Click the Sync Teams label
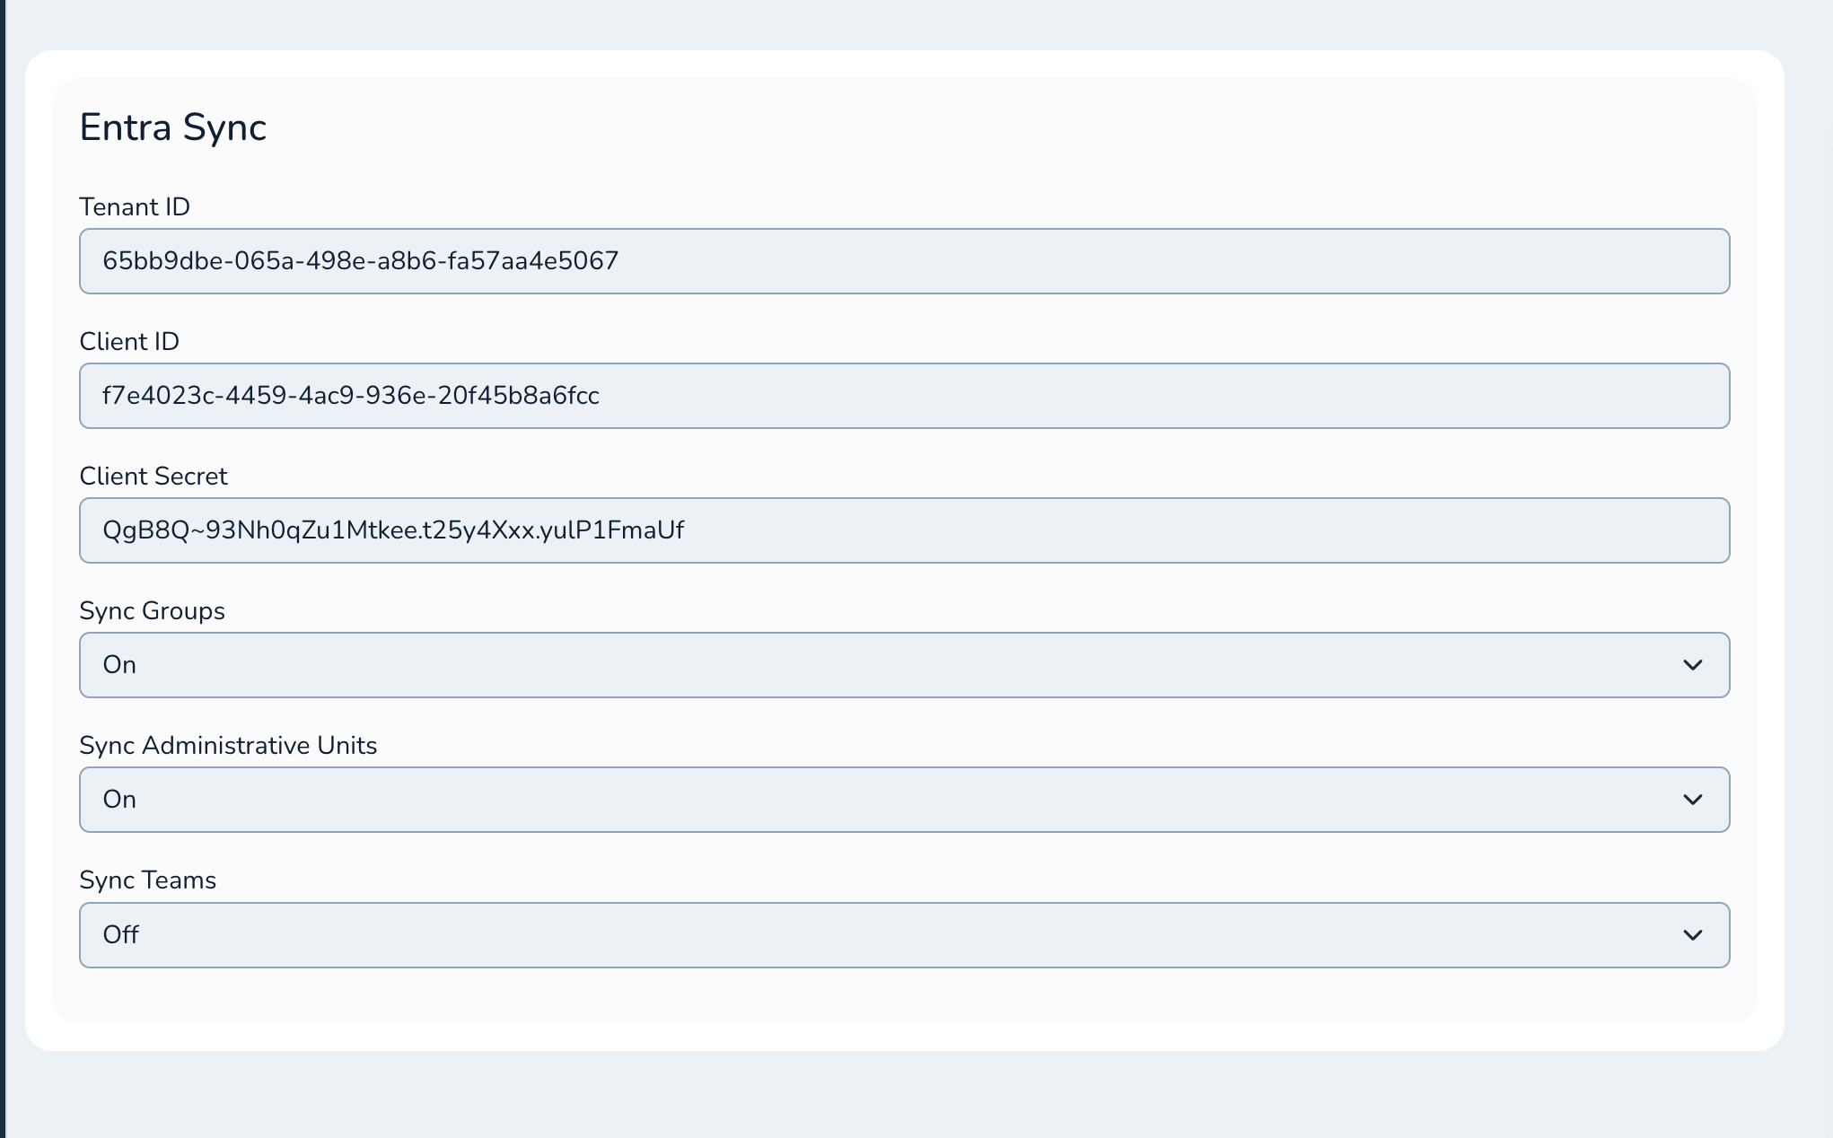This screenshot has width=1833, height=1138. pyautogui.click(x=147, y=880)
